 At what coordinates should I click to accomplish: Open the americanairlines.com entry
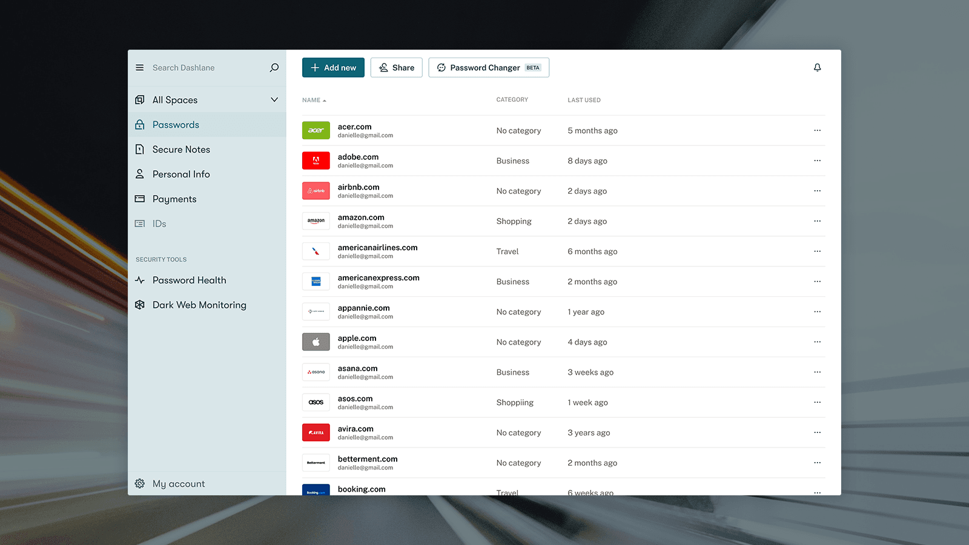(x=563, y=251)
